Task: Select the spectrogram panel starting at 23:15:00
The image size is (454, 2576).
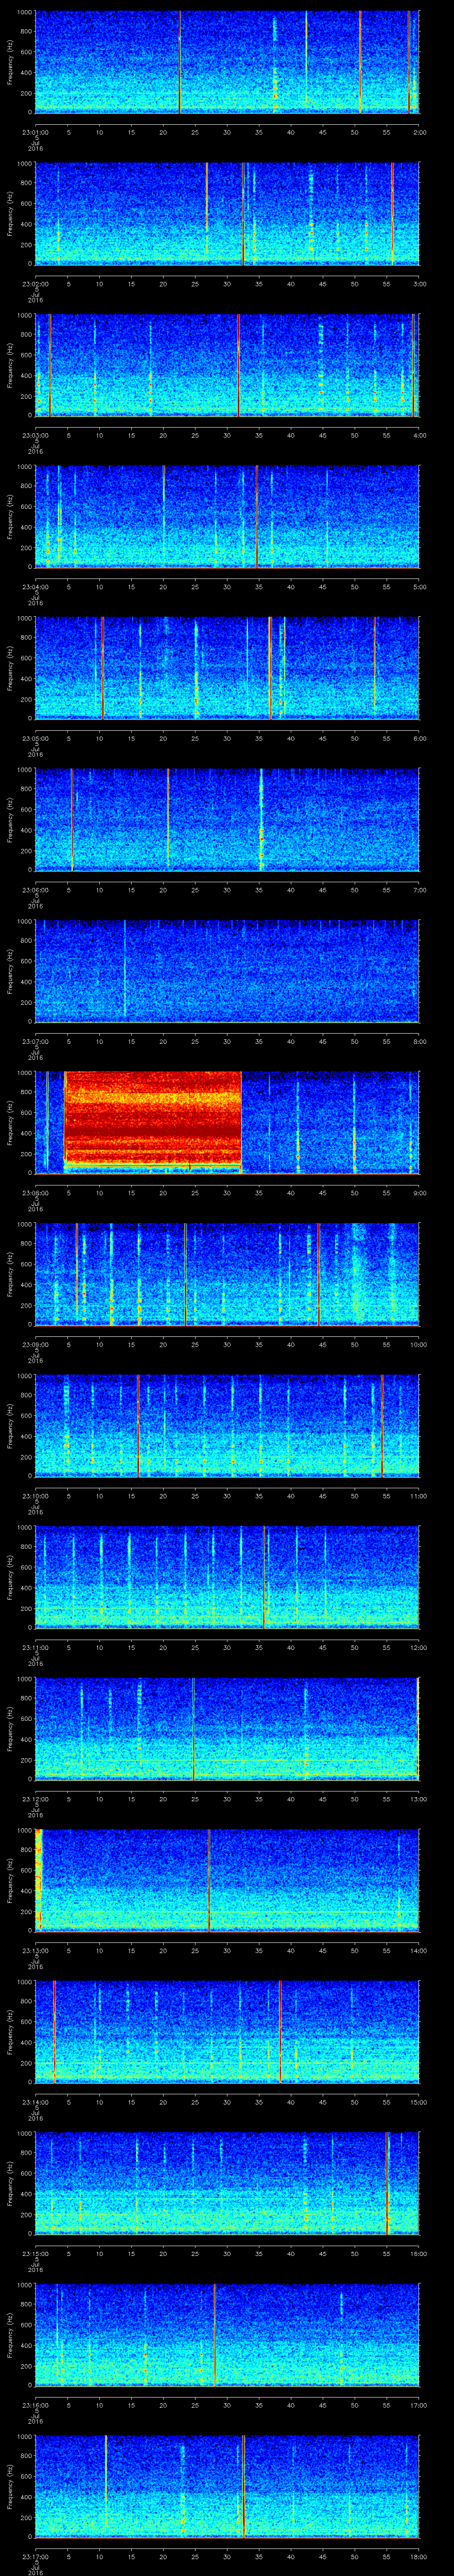Action: pyautogui.click(x=227, y=2183)
